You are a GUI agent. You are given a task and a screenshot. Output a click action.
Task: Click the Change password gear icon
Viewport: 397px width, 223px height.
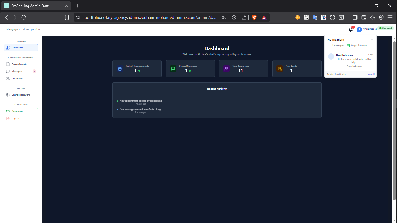(7, 95)
